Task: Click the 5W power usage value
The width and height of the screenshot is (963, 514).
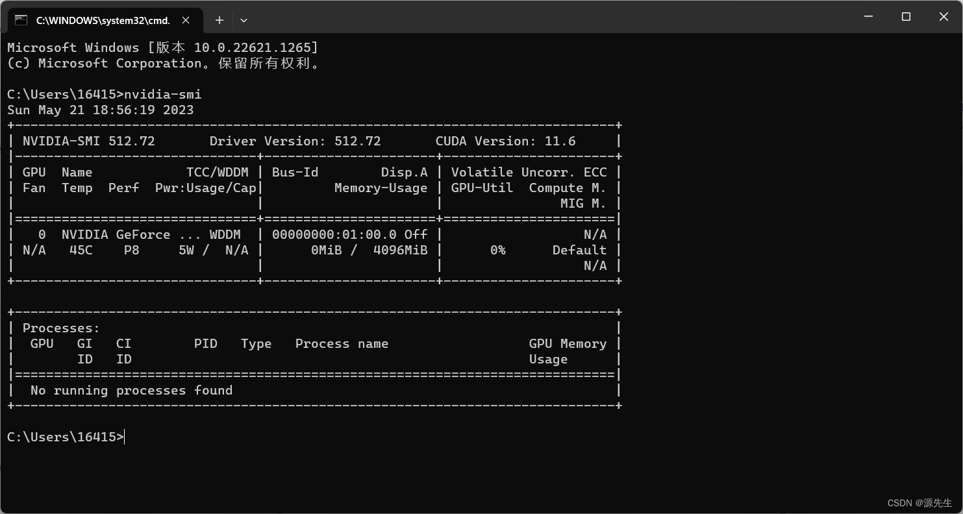Action: (186, 250)
